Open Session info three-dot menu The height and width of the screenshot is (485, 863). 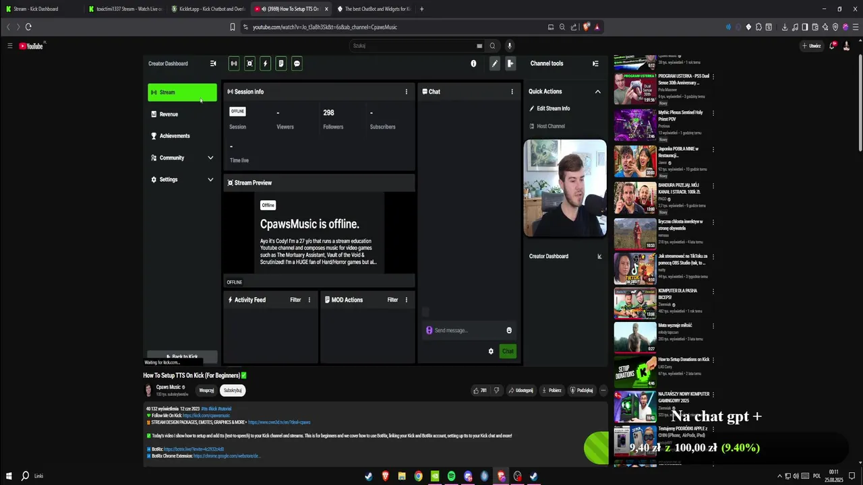click(406, 92)
